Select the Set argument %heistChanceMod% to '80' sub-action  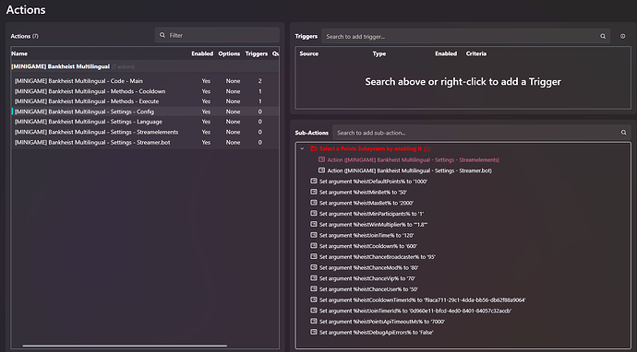[369, 267]
